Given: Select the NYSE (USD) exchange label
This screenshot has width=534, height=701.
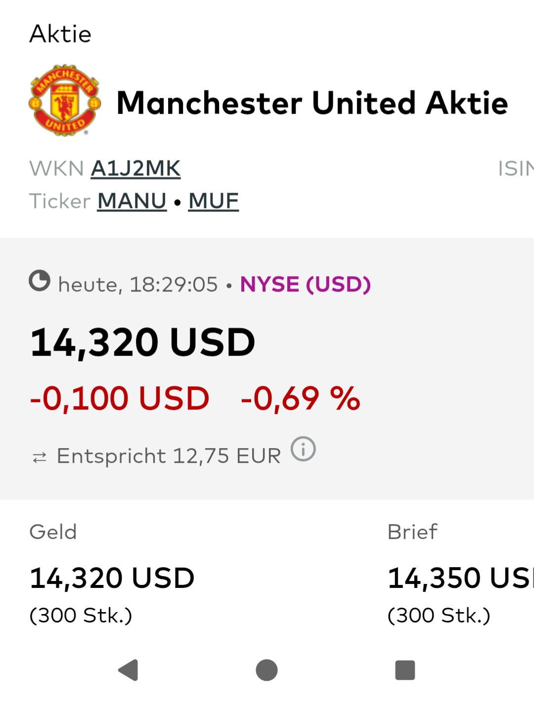Looking at the screenshot, I should click(306, 285).
